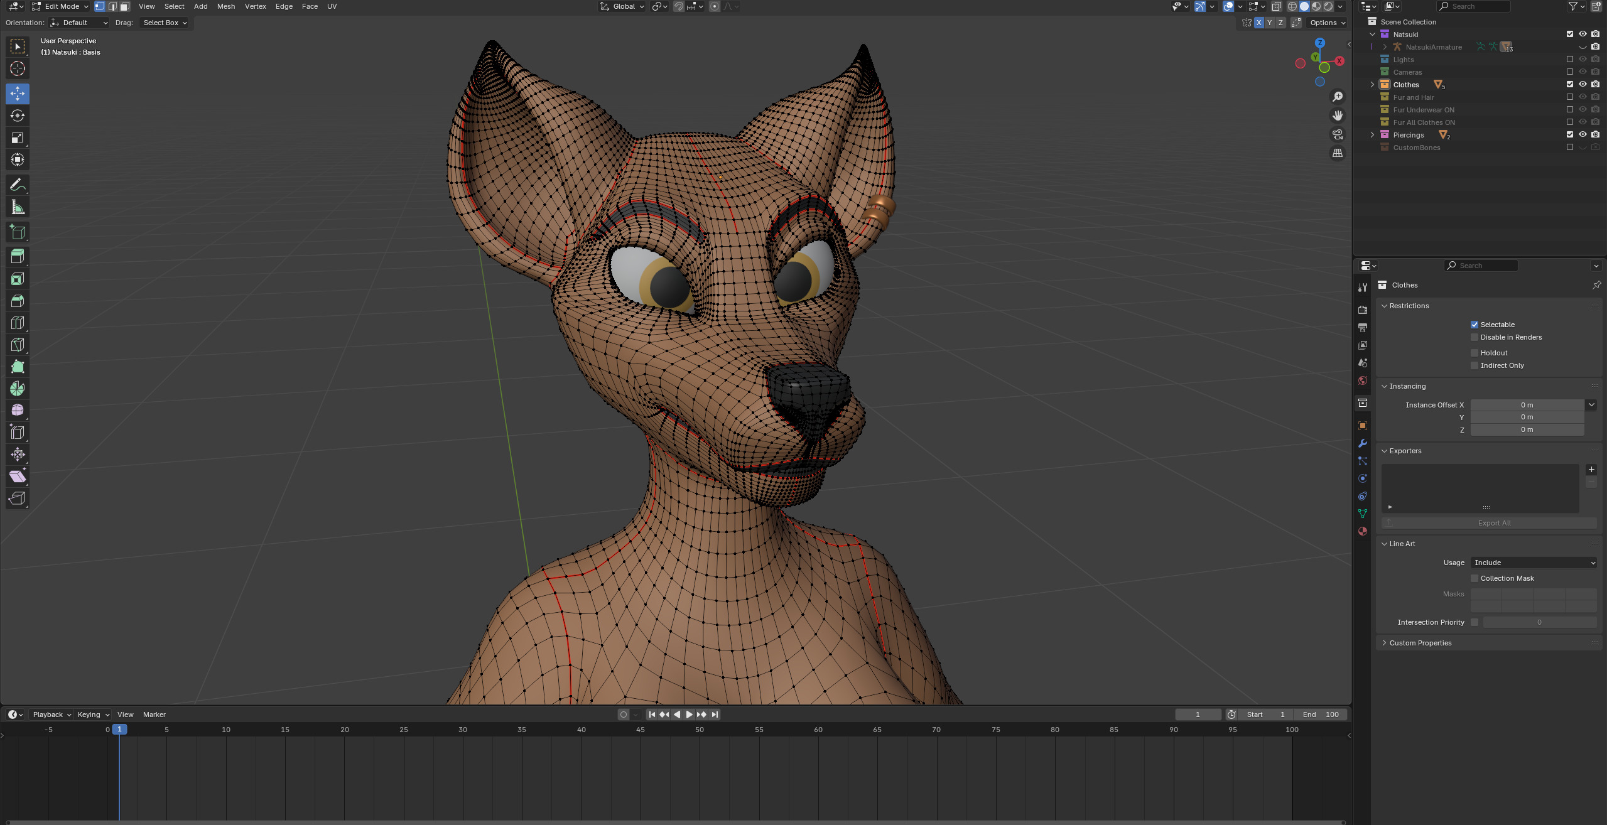Open the timeline Marker menu

click(x=154, y=714)
